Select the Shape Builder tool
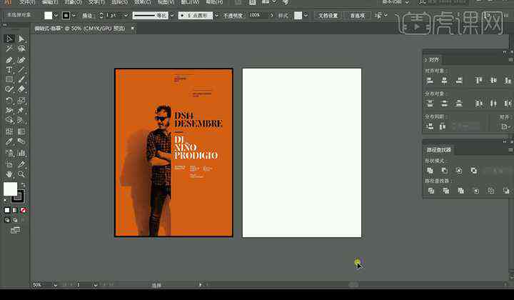Viewport: 514px width, 300px height. [x=9, y=120]
